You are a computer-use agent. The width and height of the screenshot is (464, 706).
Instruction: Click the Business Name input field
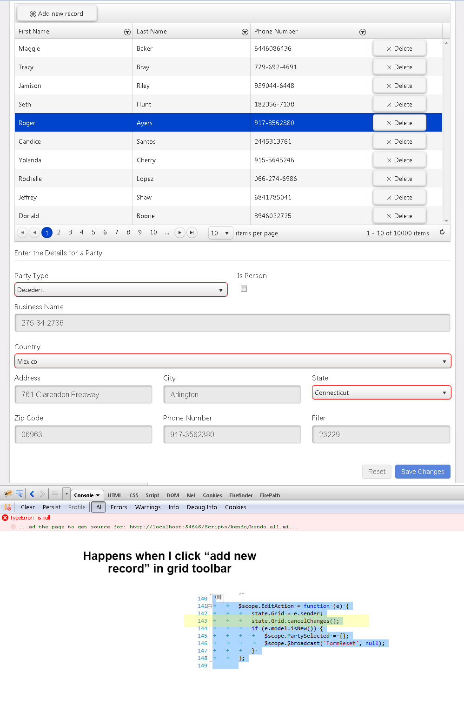pos(232,323)
